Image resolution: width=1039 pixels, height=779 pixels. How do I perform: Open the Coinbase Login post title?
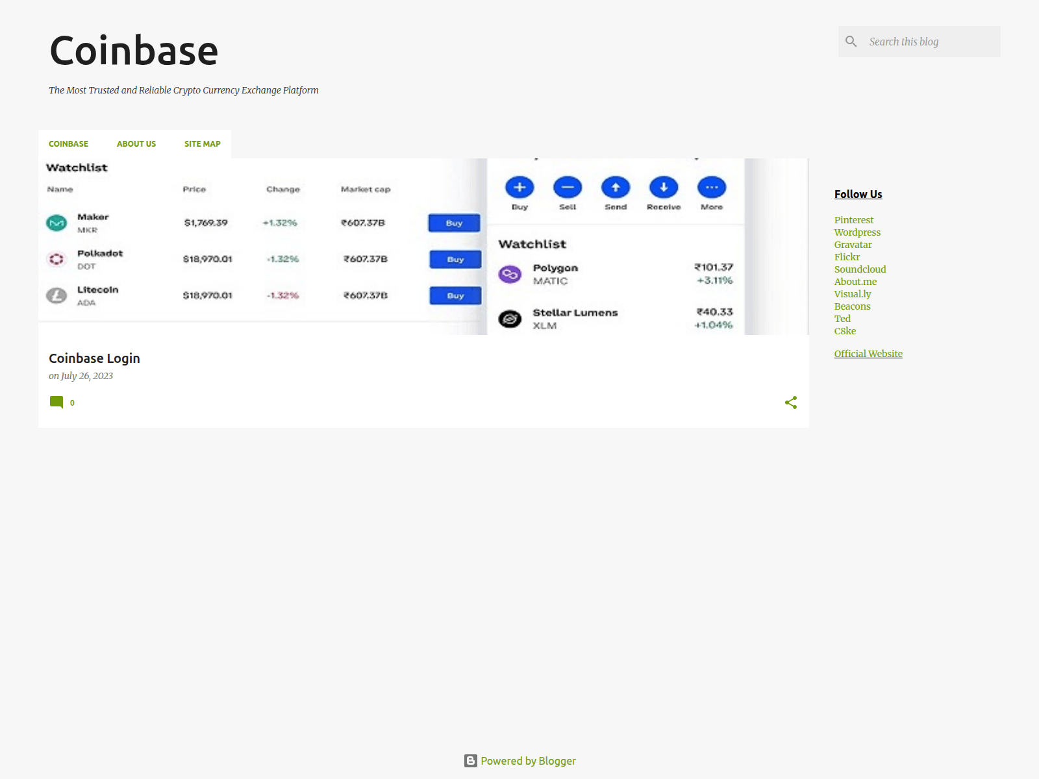click(x=94, y=358)
